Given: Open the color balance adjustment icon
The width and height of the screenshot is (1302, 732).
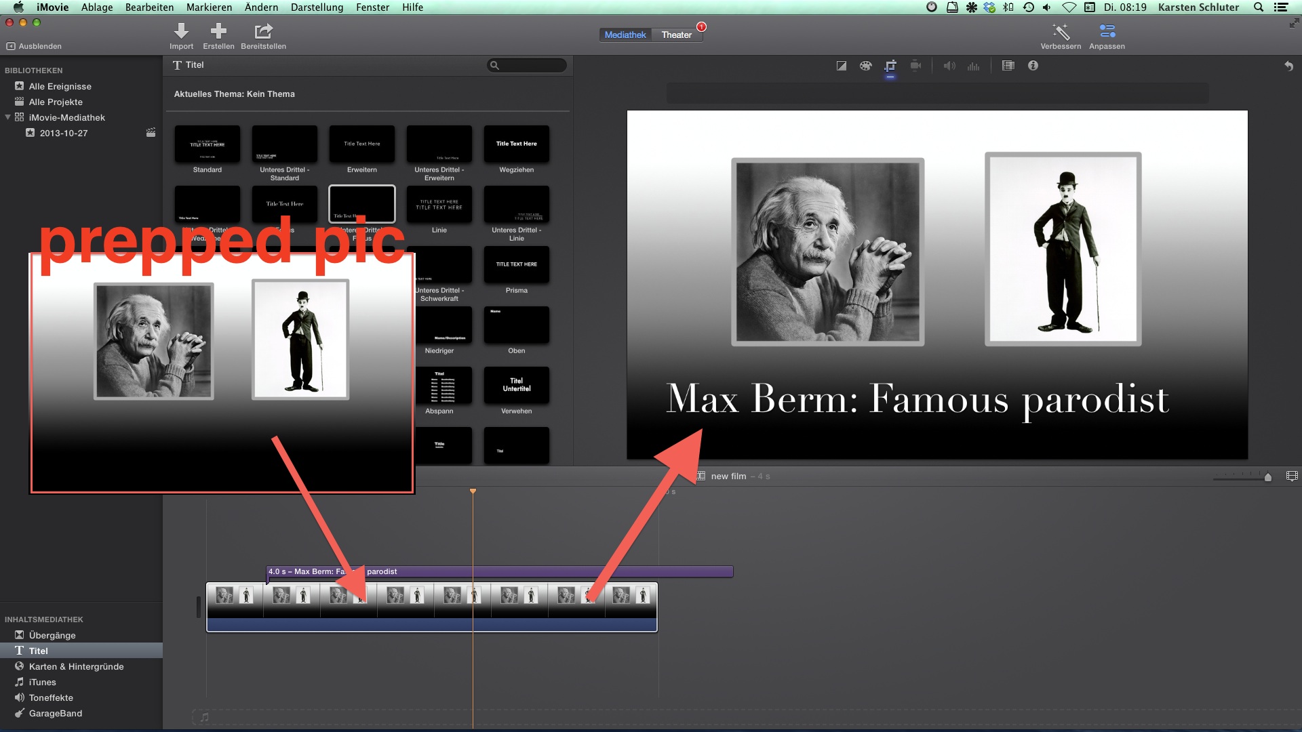Looking at the screenshot, I should (841, 66).
